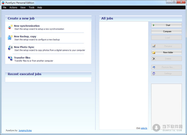
Task: Open the Tools menu
Action: 31,7
